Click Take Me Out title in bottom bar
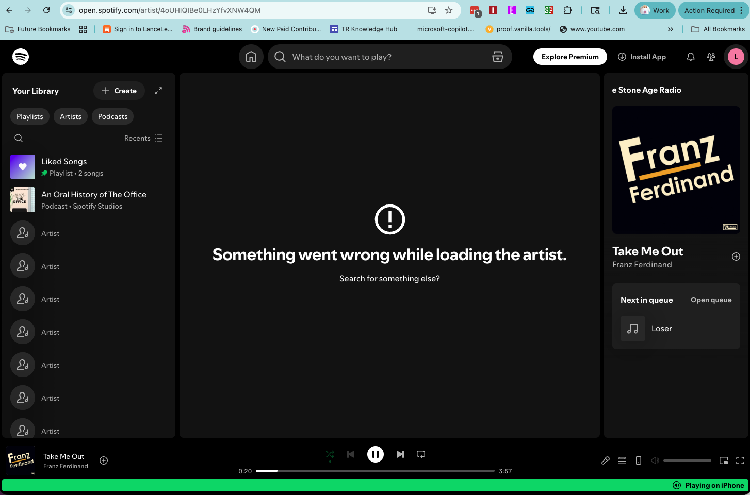This screenshot has height=495, width=750. (63, 456)
